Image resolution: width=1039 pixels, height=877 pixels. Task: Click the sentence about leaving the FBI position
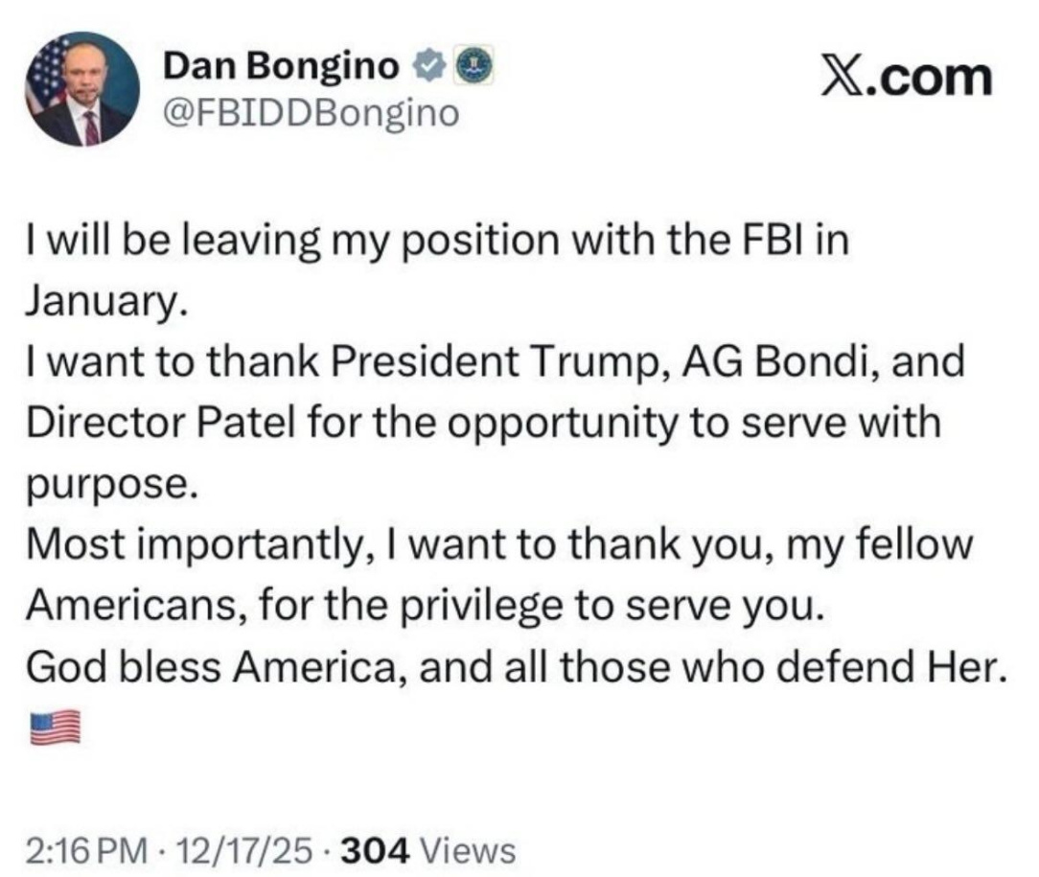(x=437, y=270)
